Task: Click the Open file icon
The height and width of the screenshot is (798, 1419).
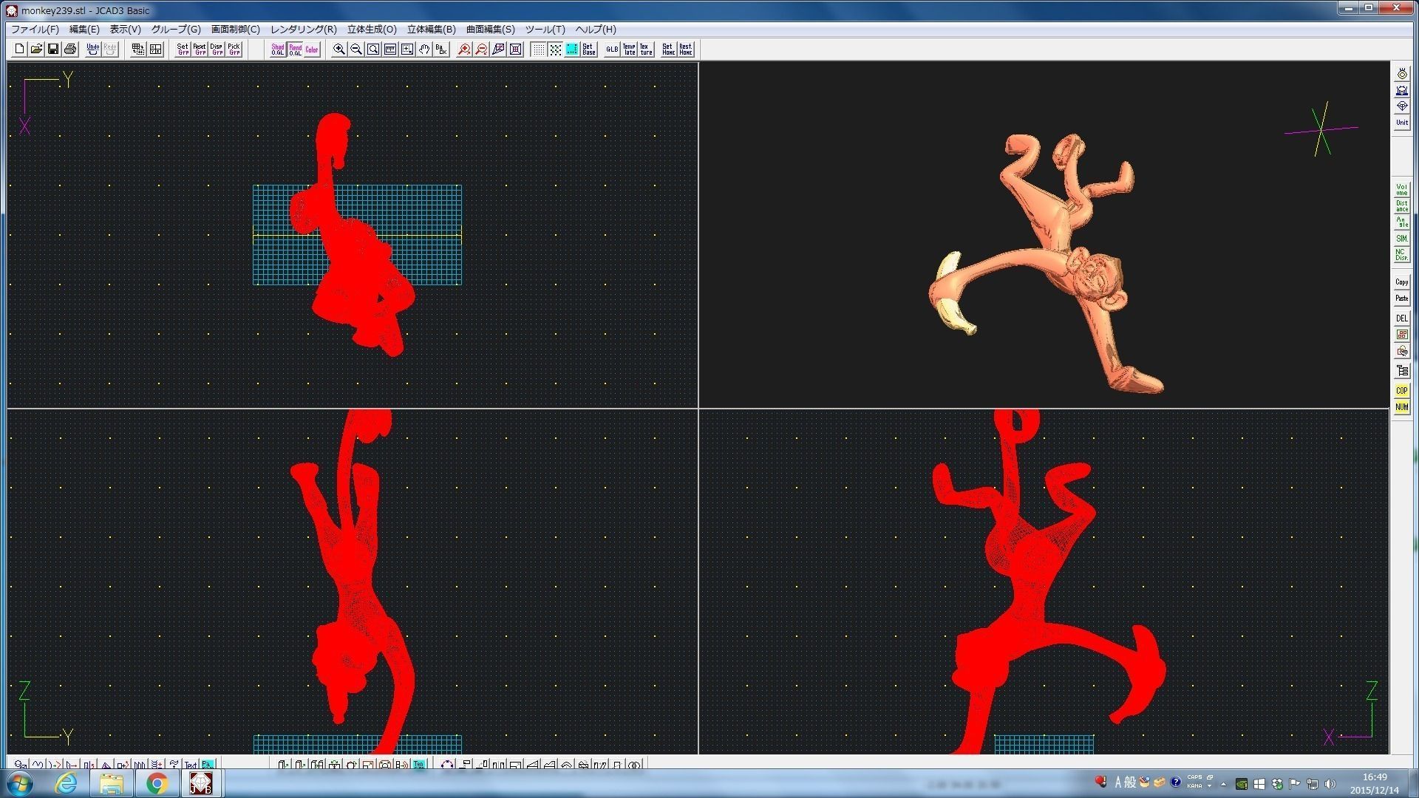Action: [36, 50]
